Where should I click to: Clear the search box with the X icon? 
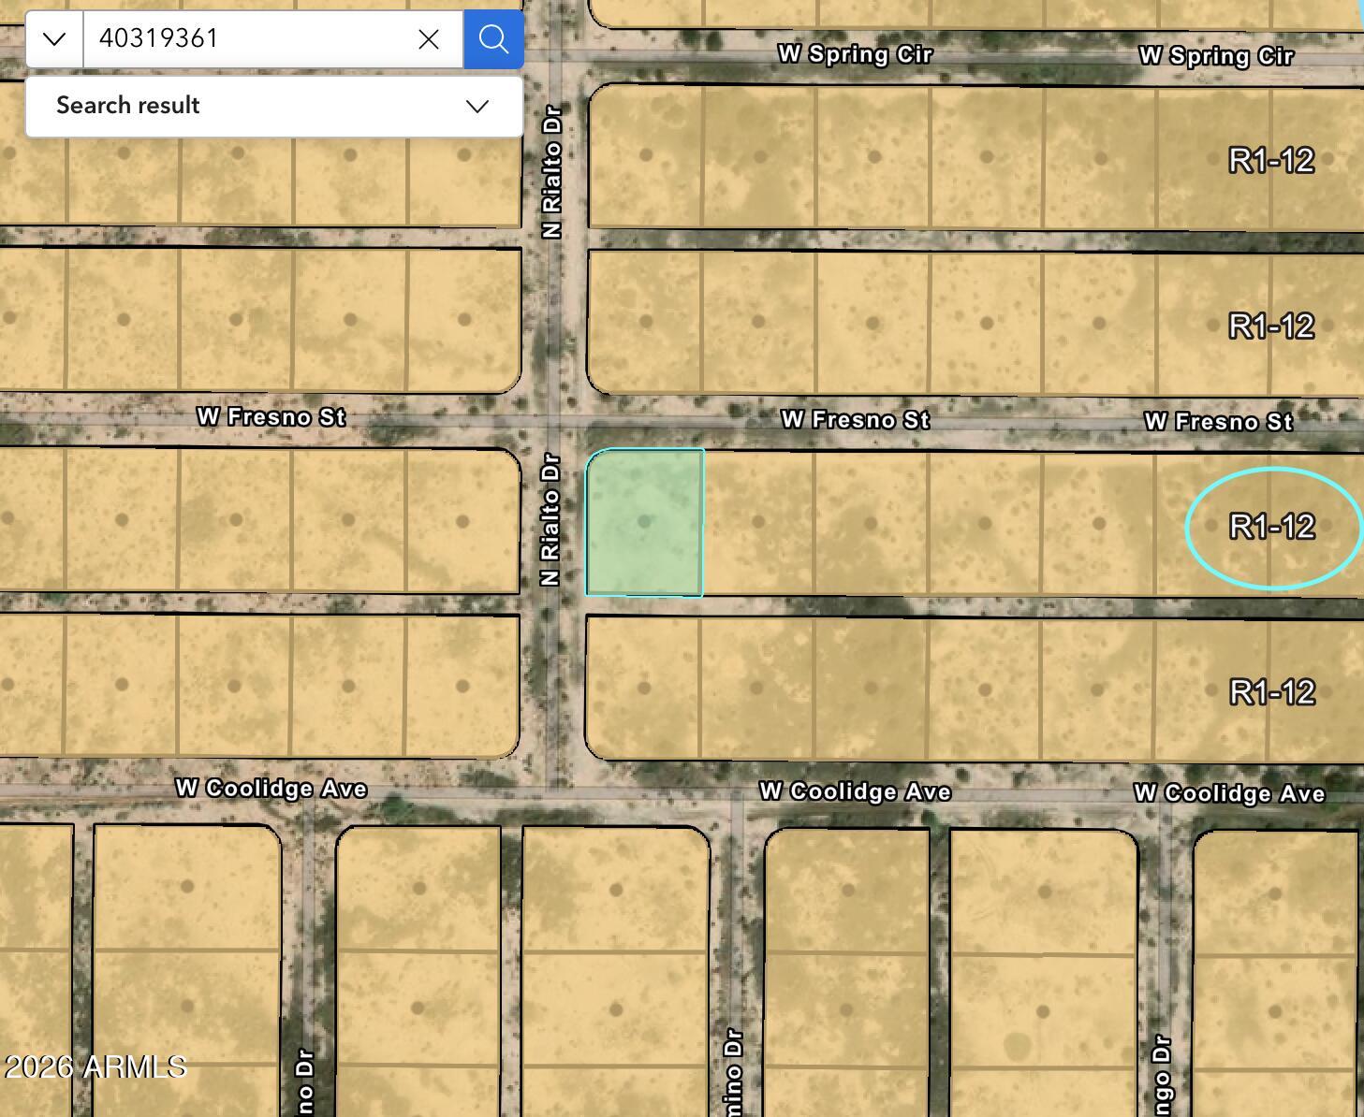pos(428,39)
